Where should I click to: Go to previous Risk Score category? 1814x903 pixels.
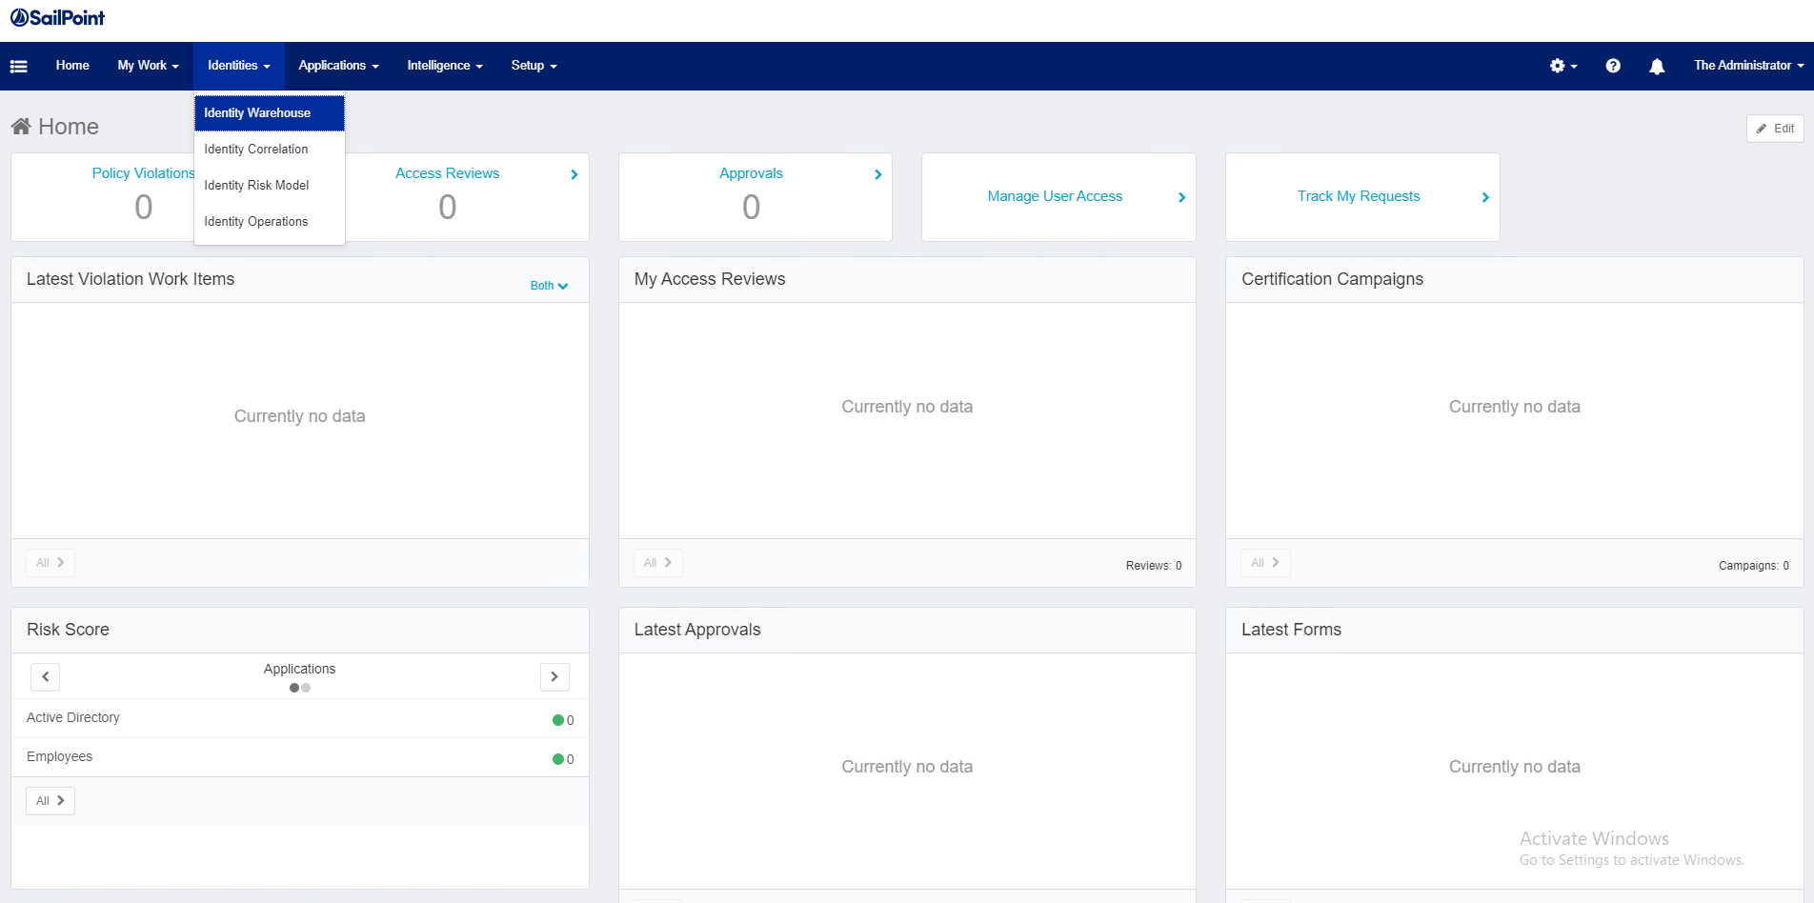coord(46,676)
